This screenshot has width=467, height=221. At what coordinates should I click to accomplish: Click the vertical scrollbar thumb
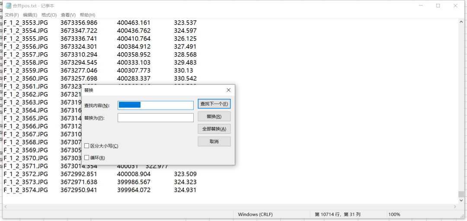(x=461, y=194)
